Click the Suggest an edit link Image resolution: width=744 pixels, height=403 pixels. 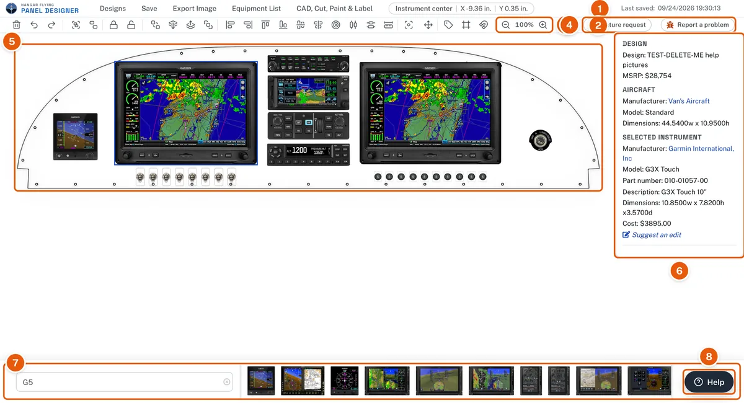tap(652, 235)
